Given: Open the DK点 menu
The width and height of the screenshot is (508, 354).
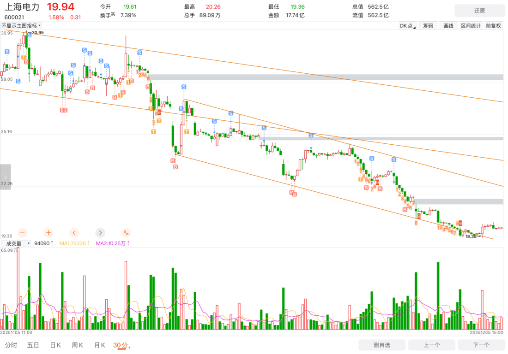Looking at the screenshot, I should point(407,26).
